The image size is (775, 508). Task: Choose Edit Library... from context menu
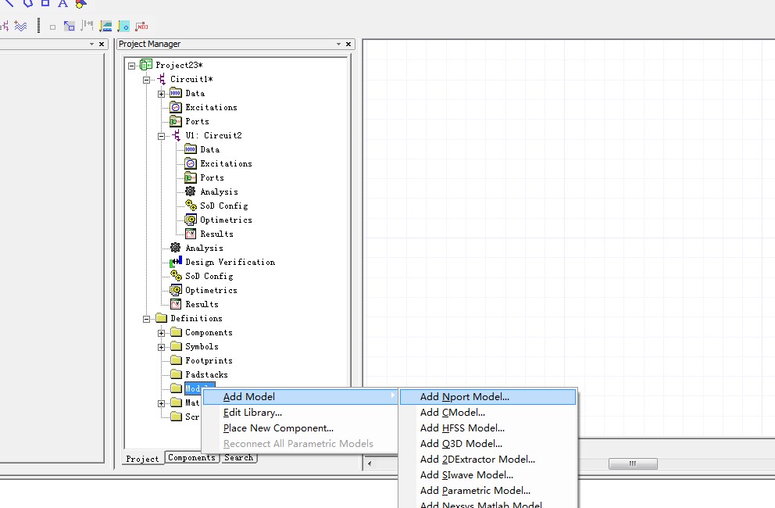pos(301,413)
